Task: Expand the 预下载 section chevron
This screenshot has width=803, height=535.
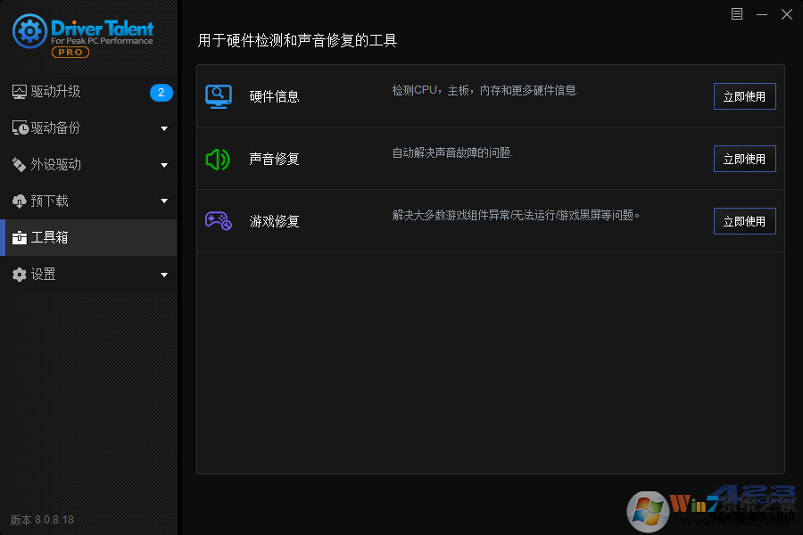Action: pyautogui.click(x=164, y=201)
